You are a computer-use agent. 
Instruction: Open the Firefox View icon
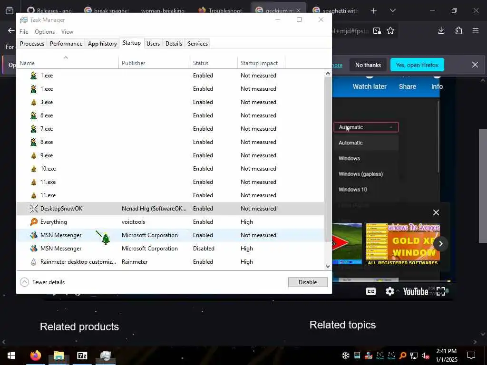[10, 11]
